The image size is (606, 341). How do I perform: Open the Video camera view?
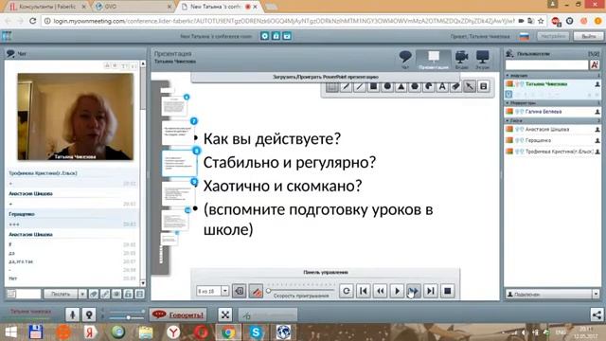pyautogui.click(x=461, y=60)
